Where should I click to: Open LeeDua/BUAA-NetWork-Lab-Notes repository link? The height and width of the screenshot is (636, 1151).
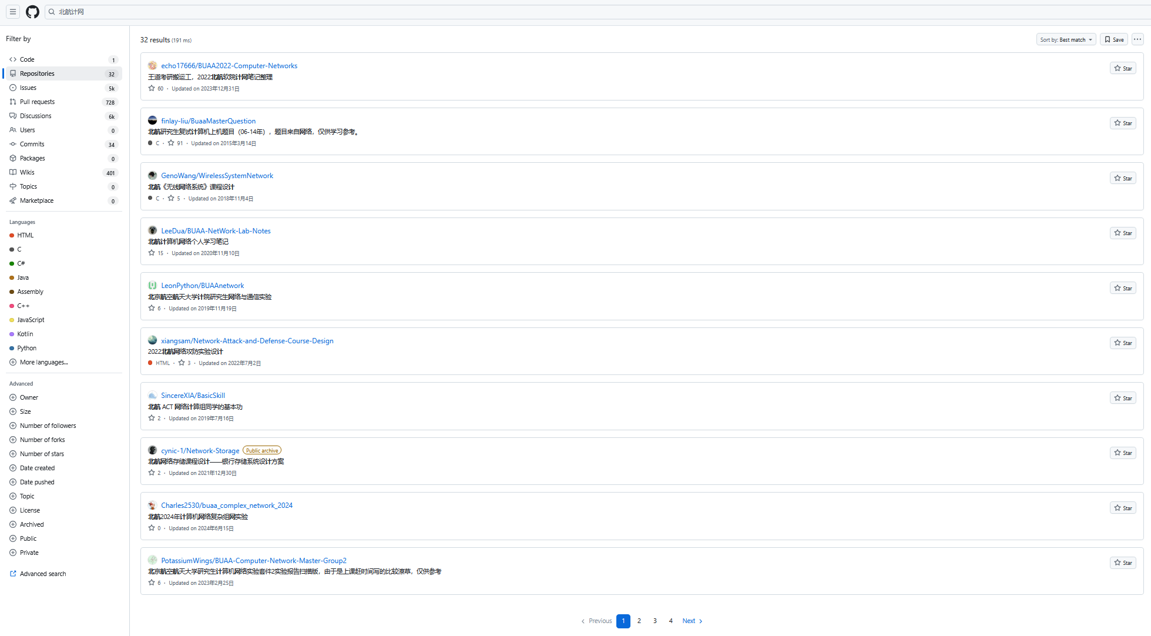pos(216,231)
